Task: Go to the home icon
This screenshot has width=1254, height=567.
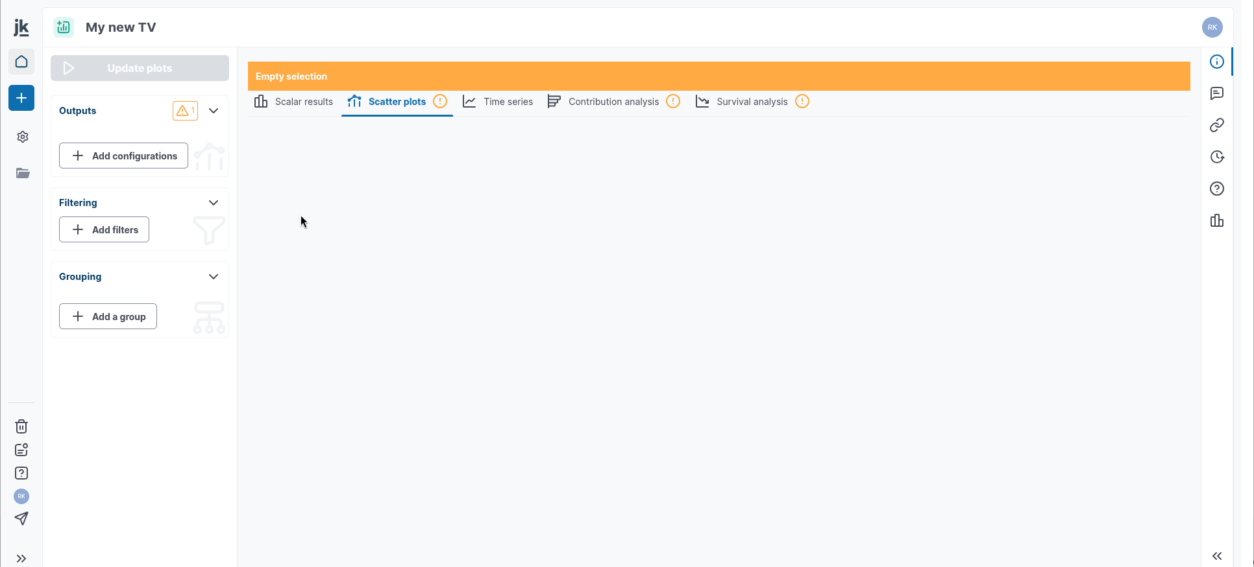Action: click(x=21, y=62)
